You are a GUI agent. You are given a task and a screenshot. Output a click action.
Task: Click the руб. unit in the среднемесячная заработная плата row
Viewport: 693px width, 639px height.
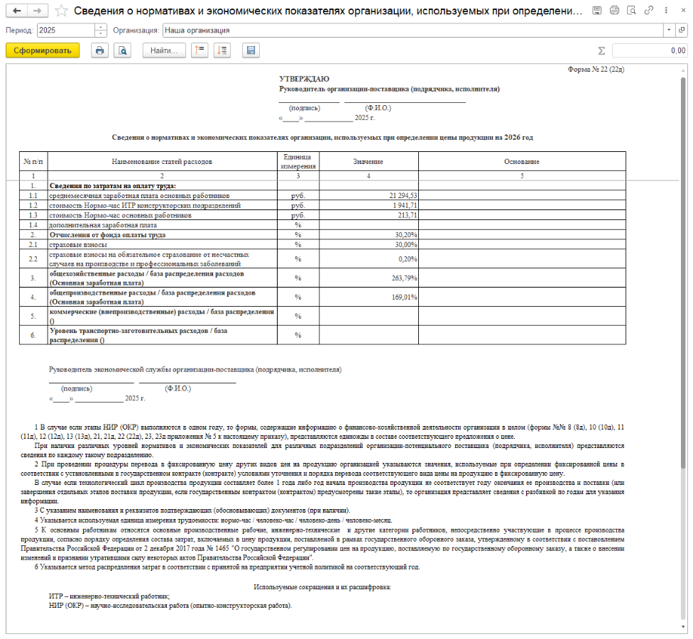[x=298, y=196]
